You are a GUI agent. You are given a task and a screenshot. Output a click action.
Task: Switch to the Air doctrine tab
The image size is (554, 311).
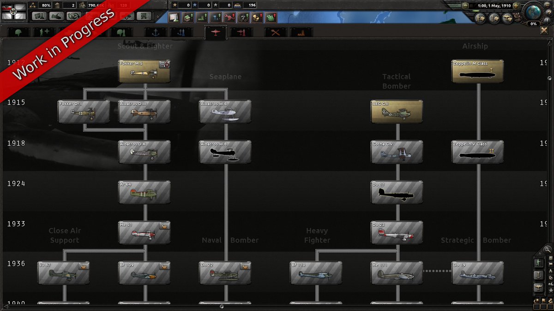point(241,32)
